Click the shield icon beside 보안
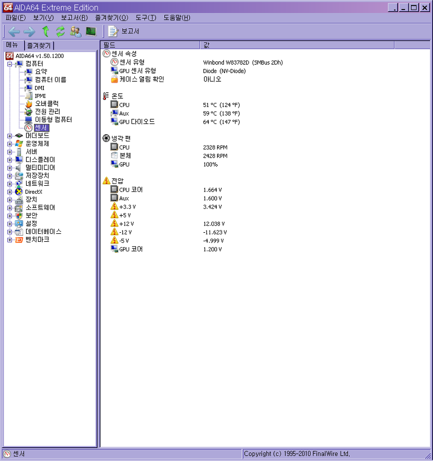 coord(19,216)
